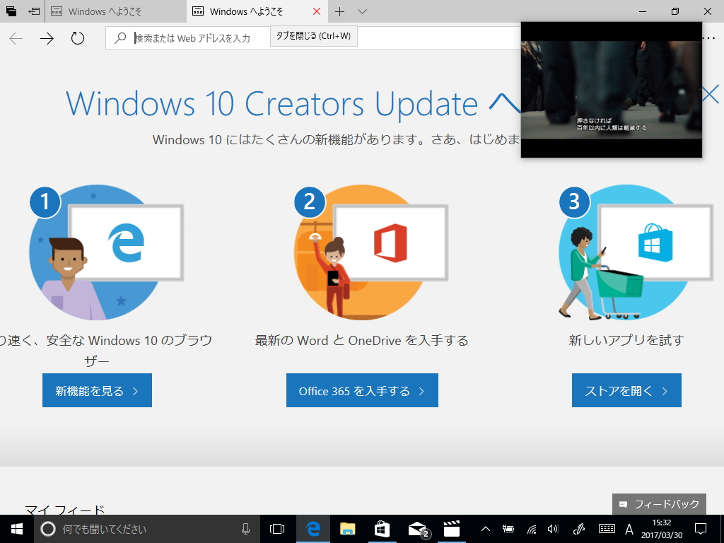Open Movies & TV app from taskbar
Viewport: 724px width, 543px height.
click(x=452, y=529)
